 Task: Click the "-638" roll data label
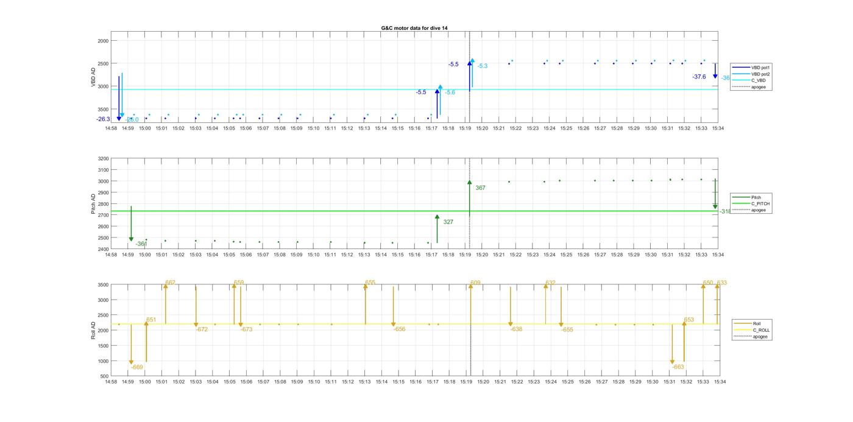click(x=516, y=329)
